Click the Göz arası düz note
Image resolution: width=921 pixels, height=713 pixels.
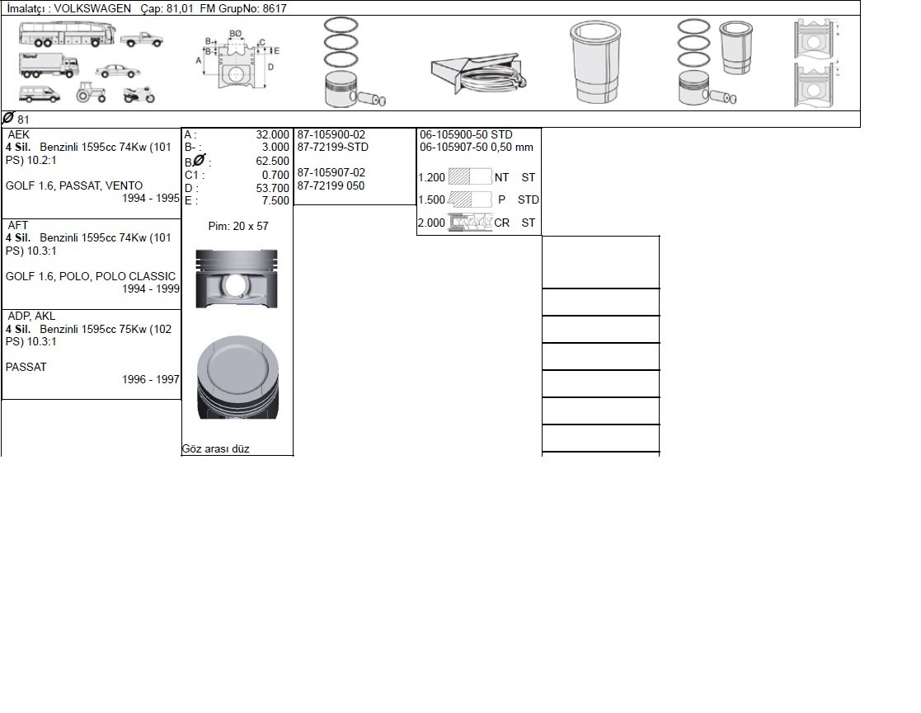[x=215, y=448]
